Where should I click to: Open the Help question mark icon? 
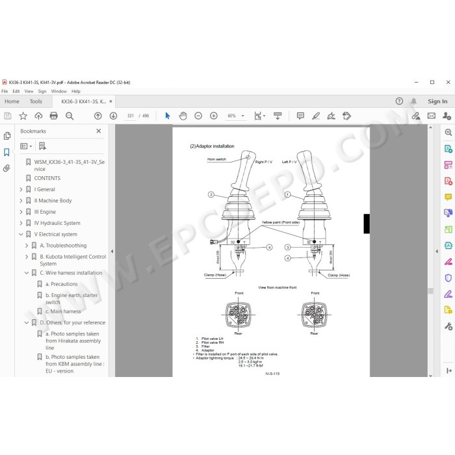pyautogui.click(x=399, y=101)
